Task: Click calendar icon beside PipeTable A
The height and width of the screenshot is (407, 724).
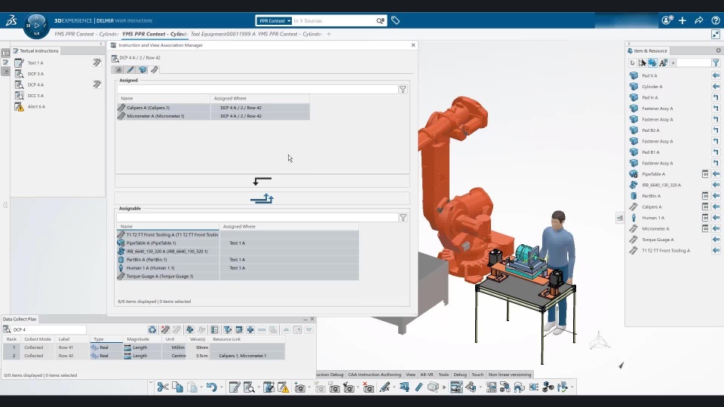Action: pyautogui.click(x=705, y=174)
